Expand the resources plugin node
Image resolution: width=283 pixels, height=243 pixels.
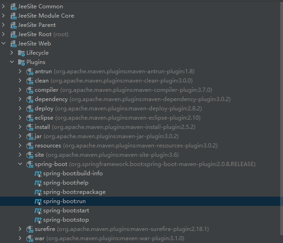[20, 146]
